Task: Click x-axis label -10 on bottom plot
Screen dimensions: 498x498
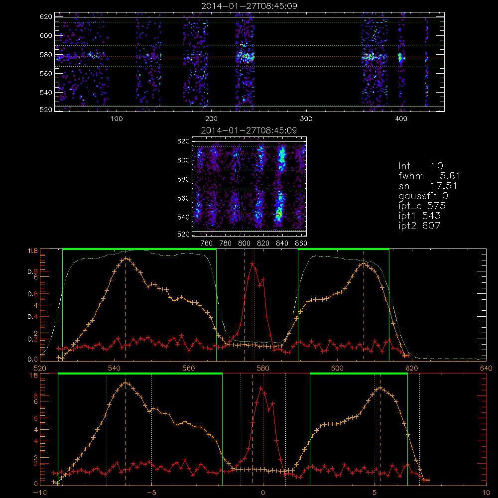Action: (x=40, y=493)
